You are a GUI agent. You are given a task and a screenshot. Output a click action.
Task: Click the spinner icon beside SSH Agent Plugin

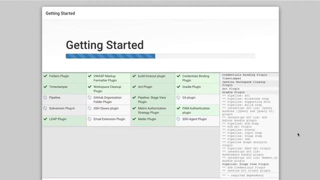178,119
